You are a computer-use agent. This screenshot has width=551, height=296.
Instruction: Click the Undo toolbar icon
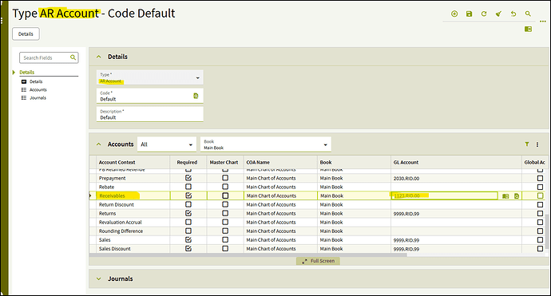point(513,14)
